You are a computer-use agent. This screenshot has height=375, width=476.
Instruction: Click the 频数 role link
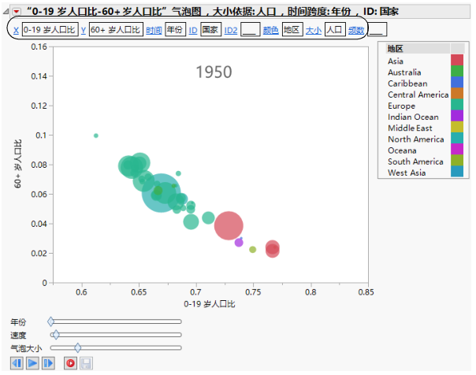pyautogui.click(x=356, y=30)
